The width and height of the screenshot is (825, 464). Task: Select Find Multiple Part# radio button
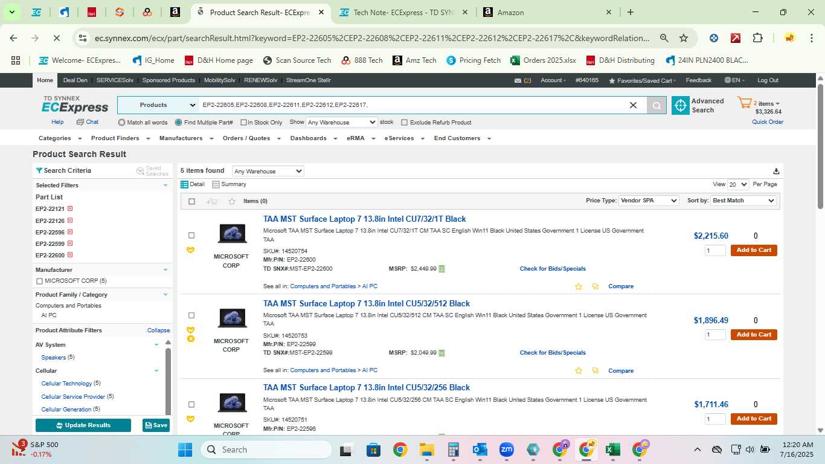pyautogui.click(x=179, y=122)
